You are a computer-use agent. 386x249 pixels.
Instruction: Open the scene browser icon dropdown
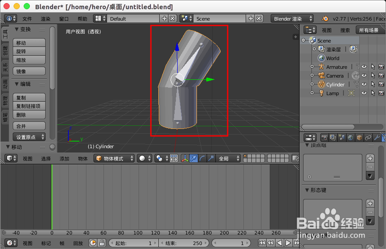click(x=186, y=19)
